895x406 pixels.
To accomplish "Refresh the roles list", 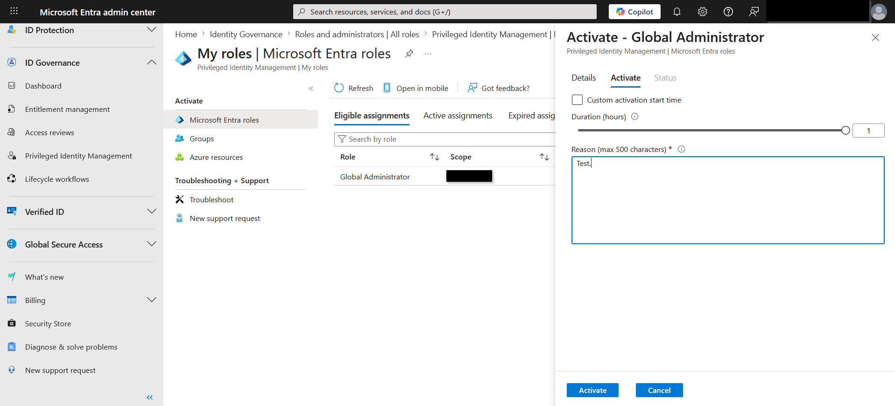I will pos(353,88).
